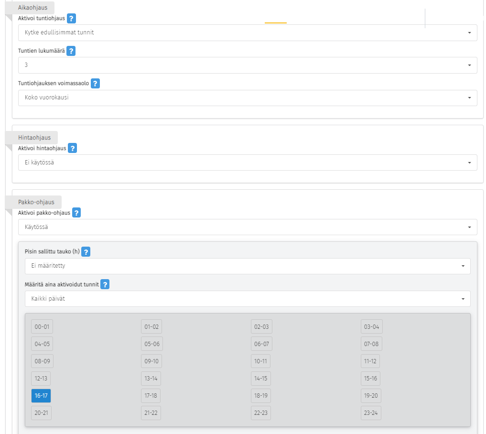Open help for Tuntien lukumäärä

pos(71,51)
